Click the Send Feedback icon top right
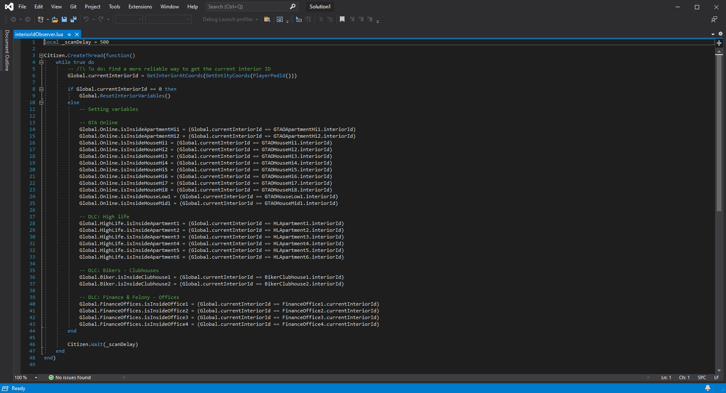The image size is (726, 393). tap(714, 19)
